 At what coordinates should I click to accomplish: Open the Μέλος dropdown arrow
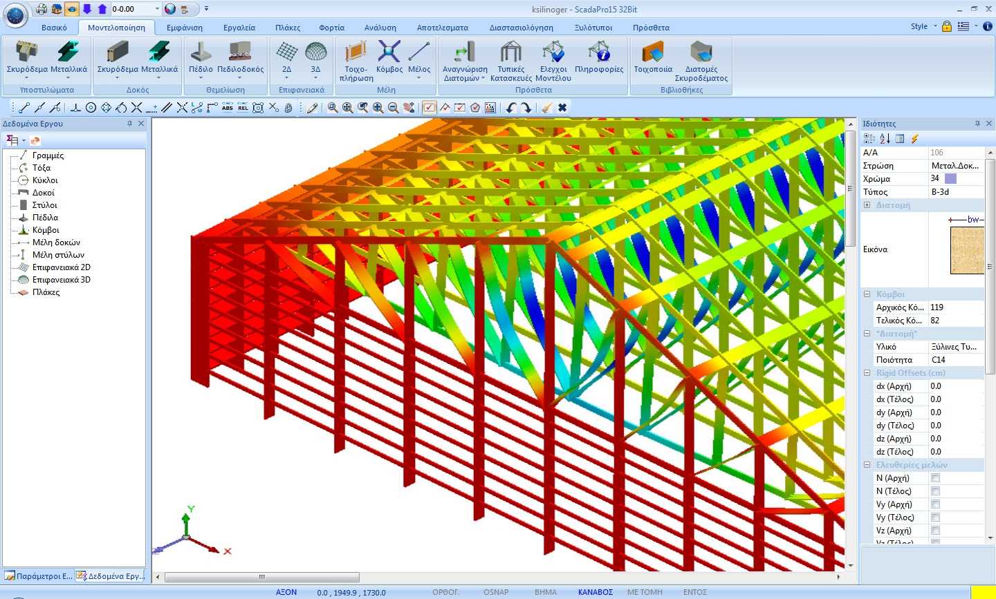419,78
